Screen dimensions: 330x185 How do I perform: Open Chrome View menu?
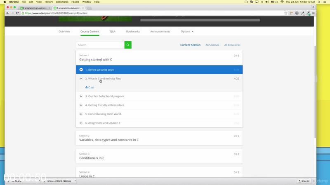pos(39,2)
